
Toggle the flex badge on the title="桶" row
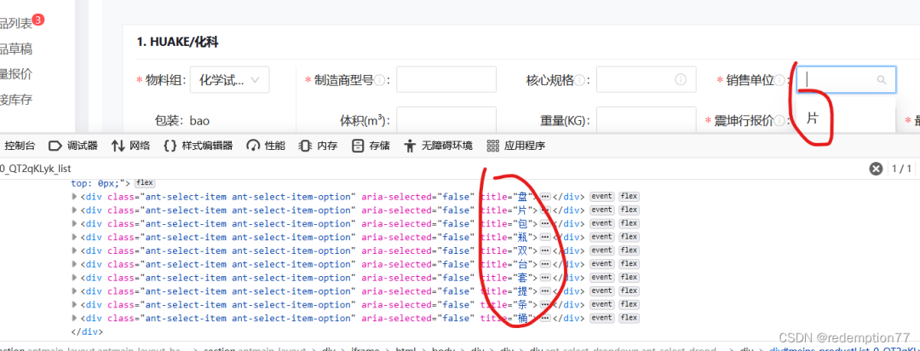(629, 318)
